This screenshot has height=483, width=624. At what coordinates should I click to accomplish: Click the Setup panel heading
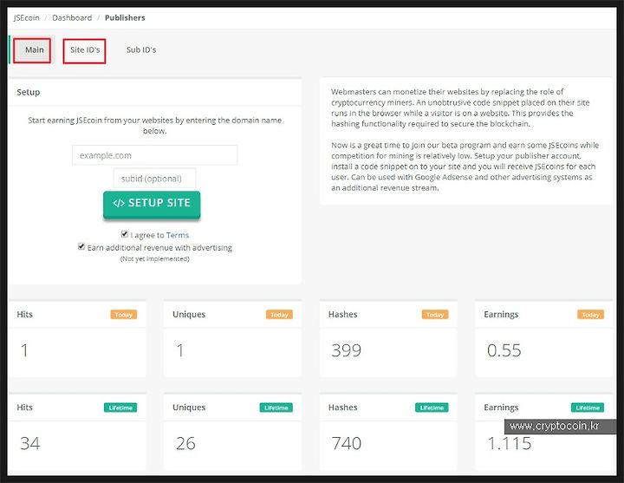point(29,93)
